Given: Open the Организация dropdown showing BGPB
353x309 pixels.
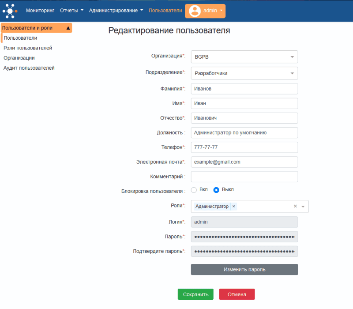Looking at the screenshot, I should [292, 57].
